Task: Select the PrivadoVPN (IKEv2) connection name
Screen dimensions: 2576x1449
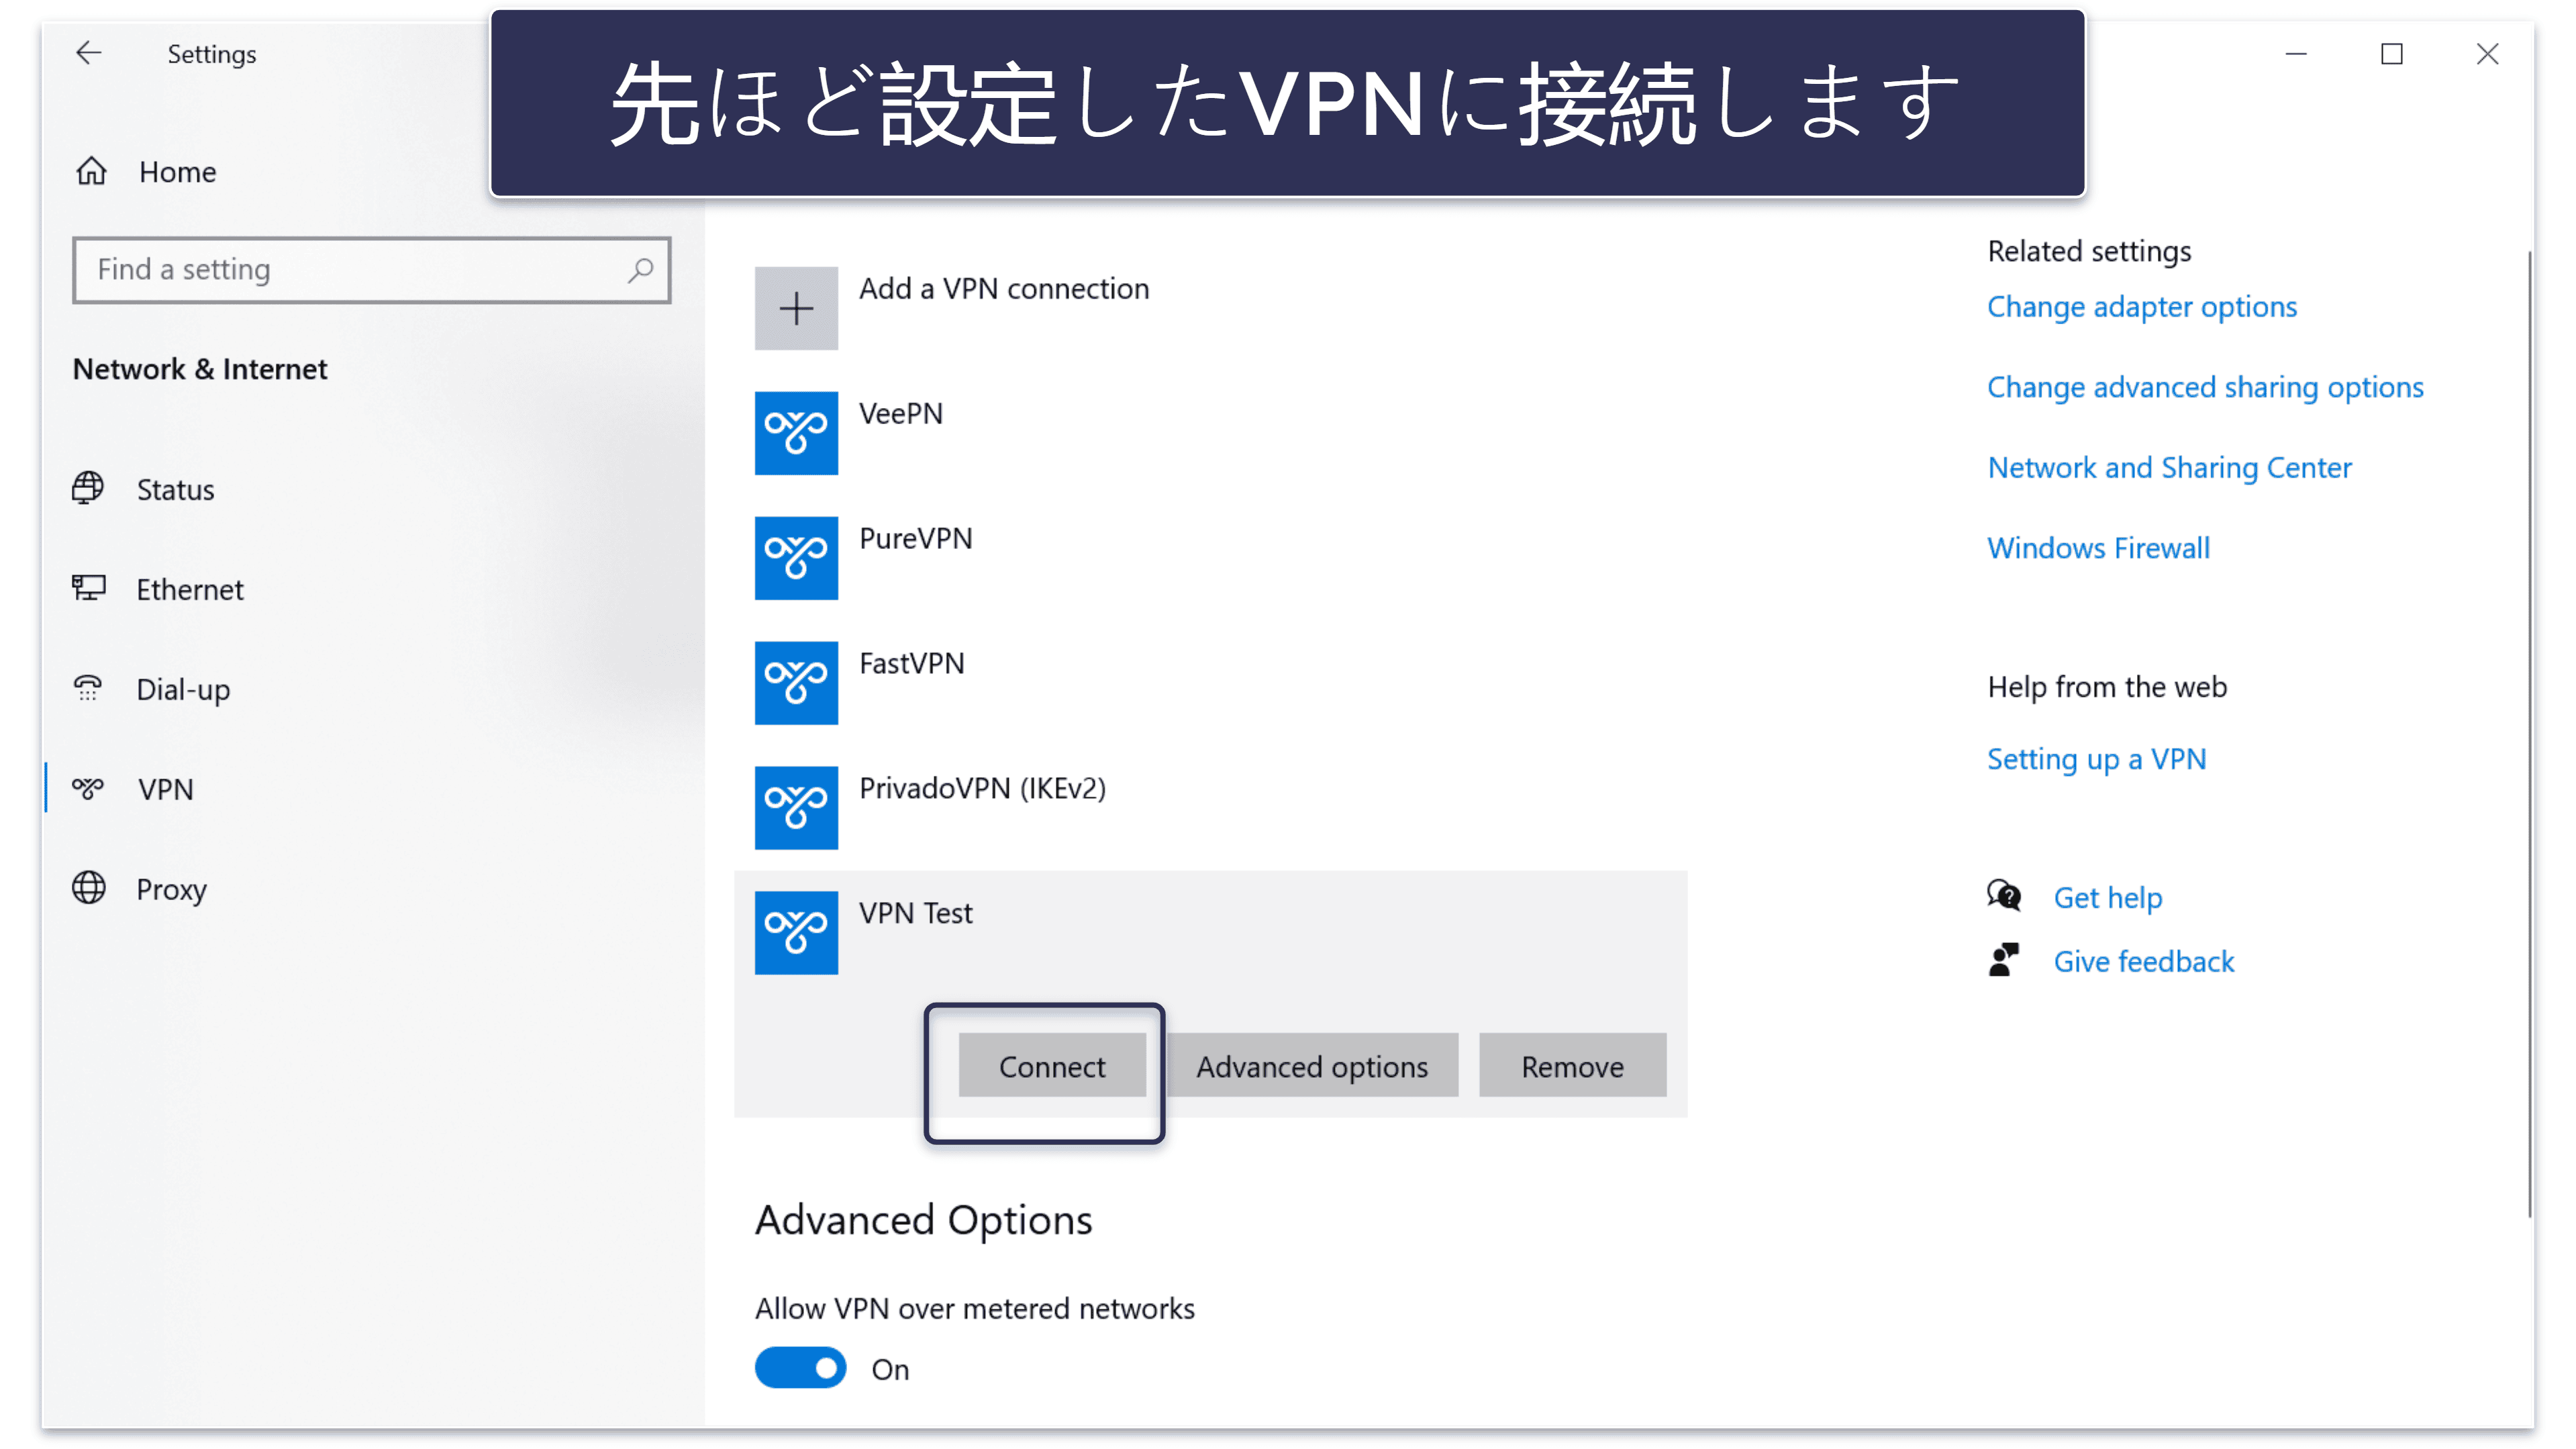Action: pos(983,789)
